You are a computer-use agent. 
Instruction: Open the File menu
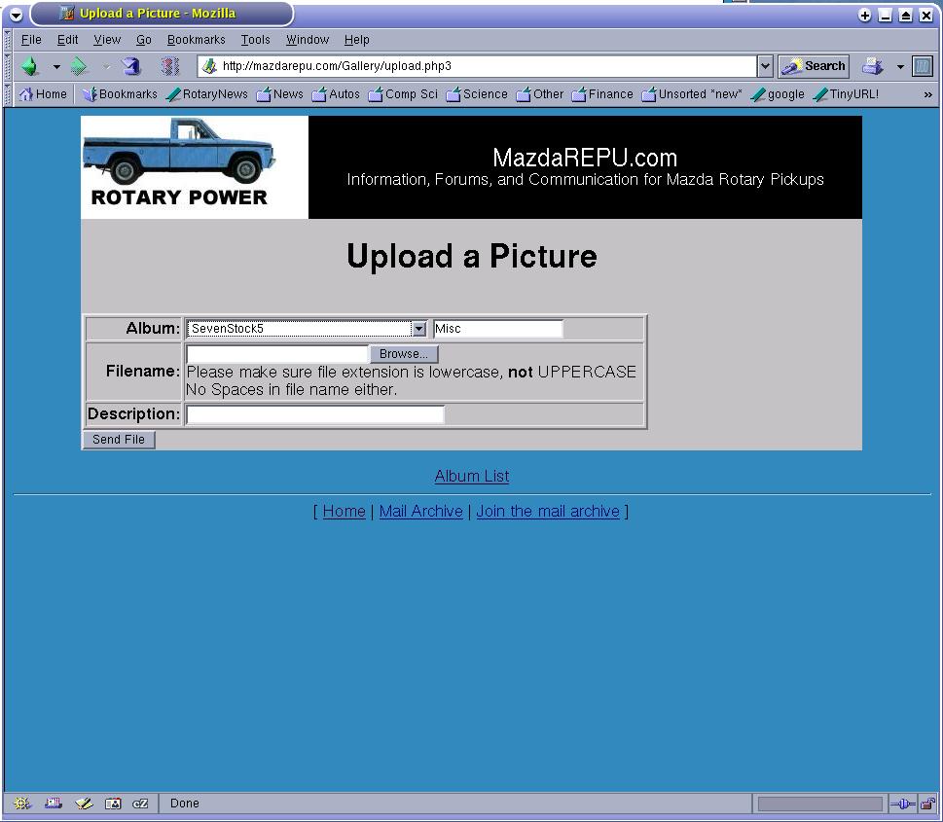click(x=31, y=40)
